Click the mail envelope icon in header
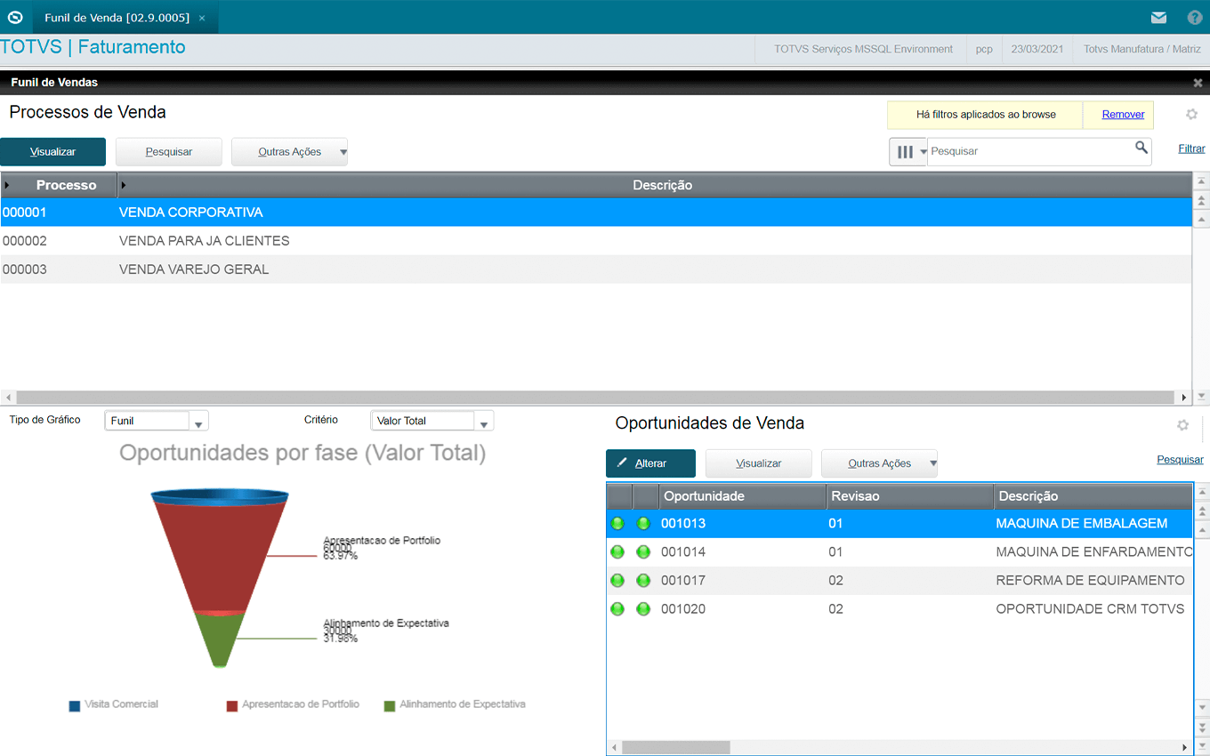Image resolution: width=1210 pixels, height=756 pixels. 1158,17
